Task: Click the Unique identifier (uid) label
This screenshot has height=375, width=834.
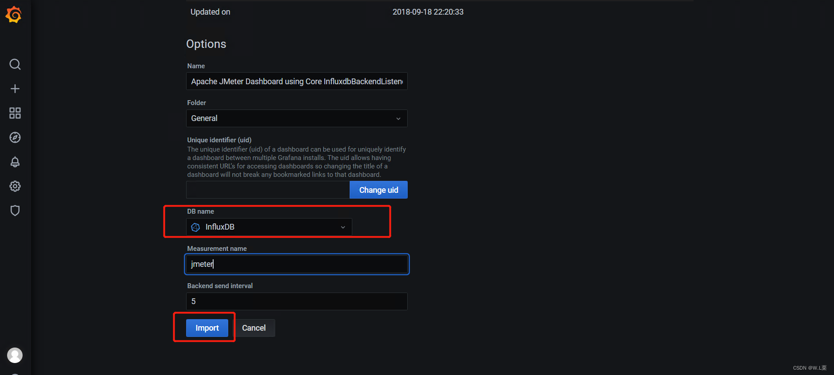Action: pos(219,140)
